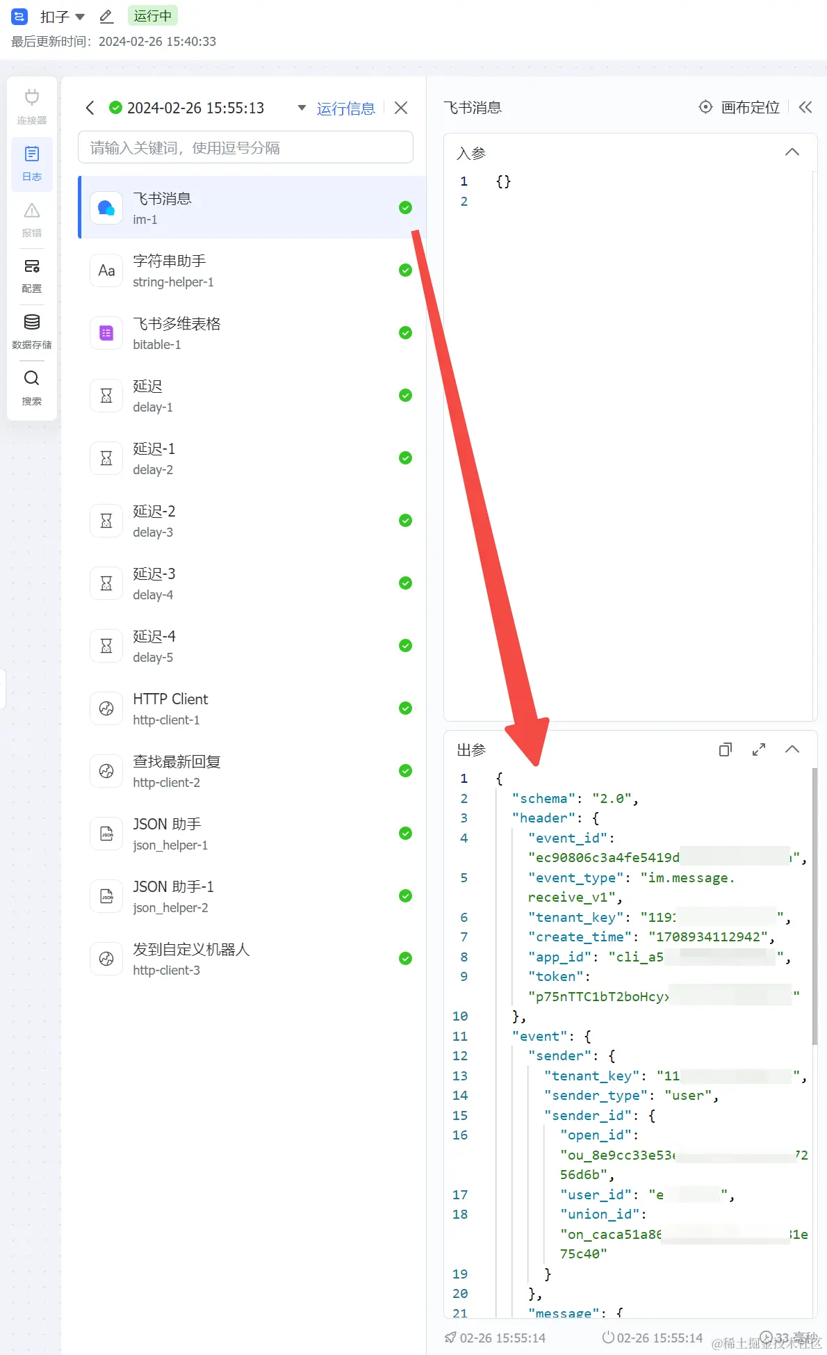This screenshot has height=1355, width=827.
Task: Collapse detail panel with double chevron
Action: (805, 107)
